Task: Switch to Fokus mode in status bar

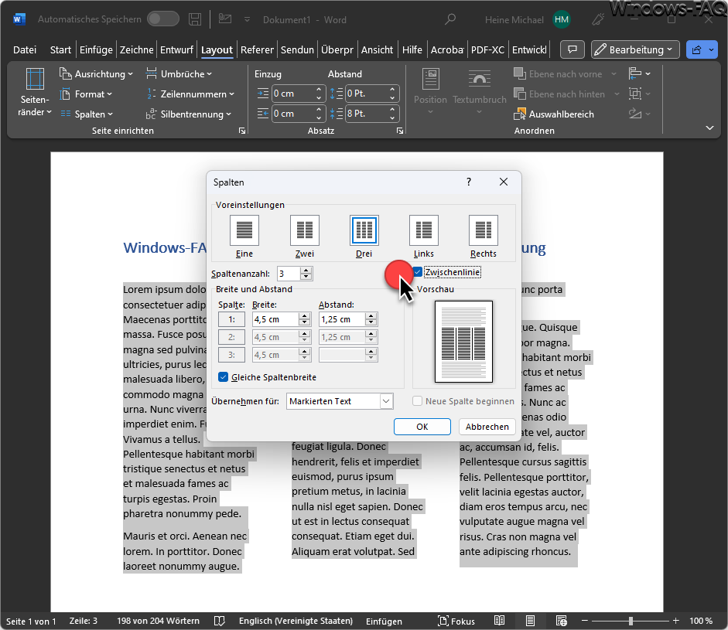Action: coord(456,621)
